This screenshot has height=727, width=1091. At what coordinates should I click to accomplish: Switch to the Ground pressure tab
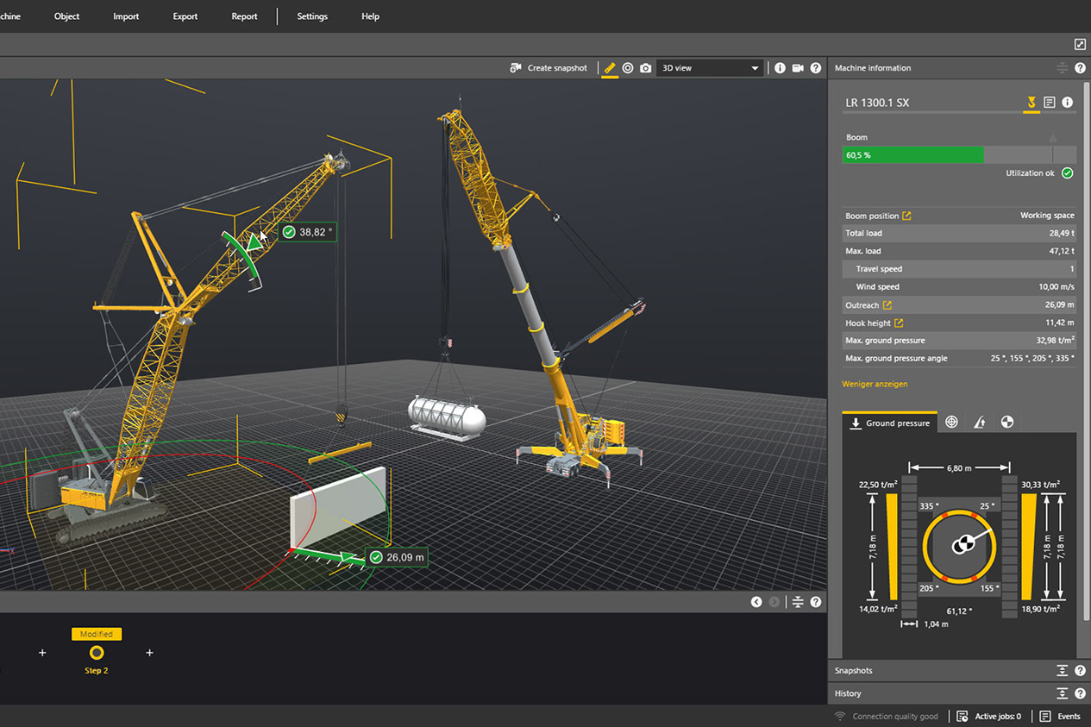pyautogui.click(x=889, y=423)
